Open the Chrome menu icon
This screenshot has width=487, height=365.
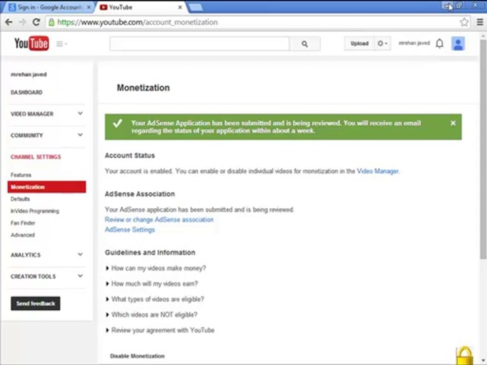click(x=480, y=22)
